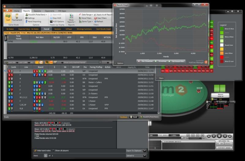Click the Feedback link in status bar

coord(123,117)
